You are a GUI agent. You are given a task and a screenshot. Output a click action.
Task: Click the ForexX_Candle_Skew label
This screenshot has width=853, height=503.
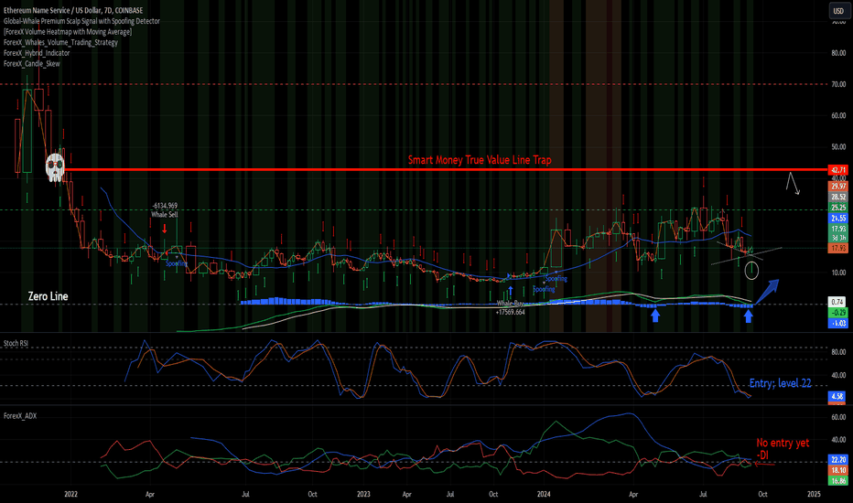click(x=31, y=64)
